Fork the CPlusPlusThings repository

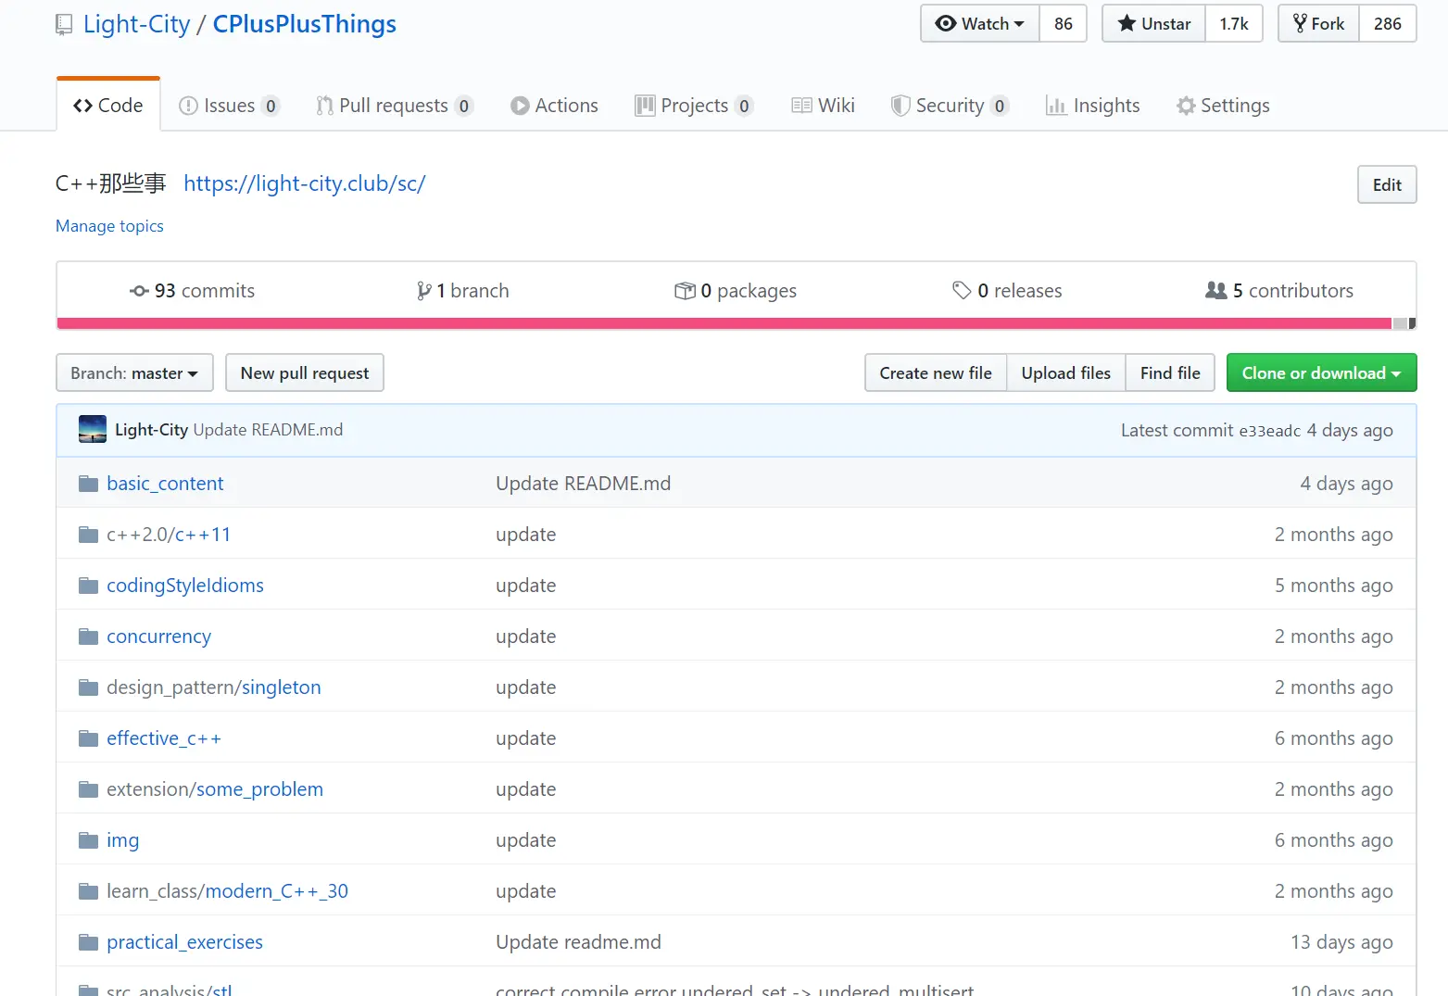click(1319, 24)
